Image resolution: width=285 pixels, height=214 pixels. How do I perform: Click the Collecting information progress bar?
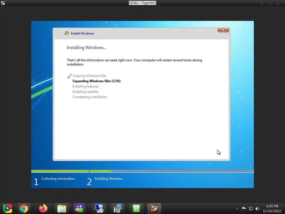60,171
